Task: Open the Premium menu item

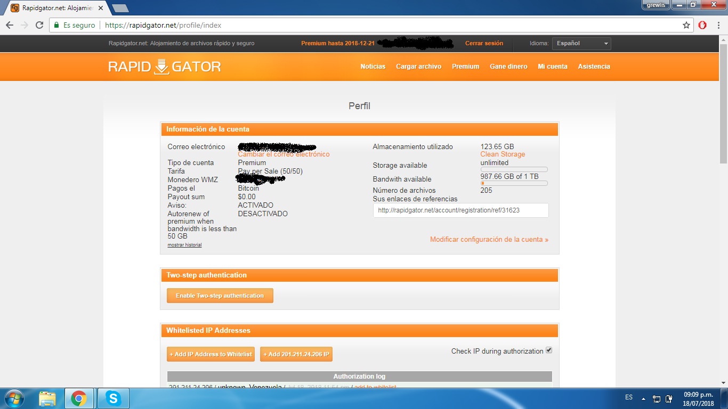Action: (465, 67)
